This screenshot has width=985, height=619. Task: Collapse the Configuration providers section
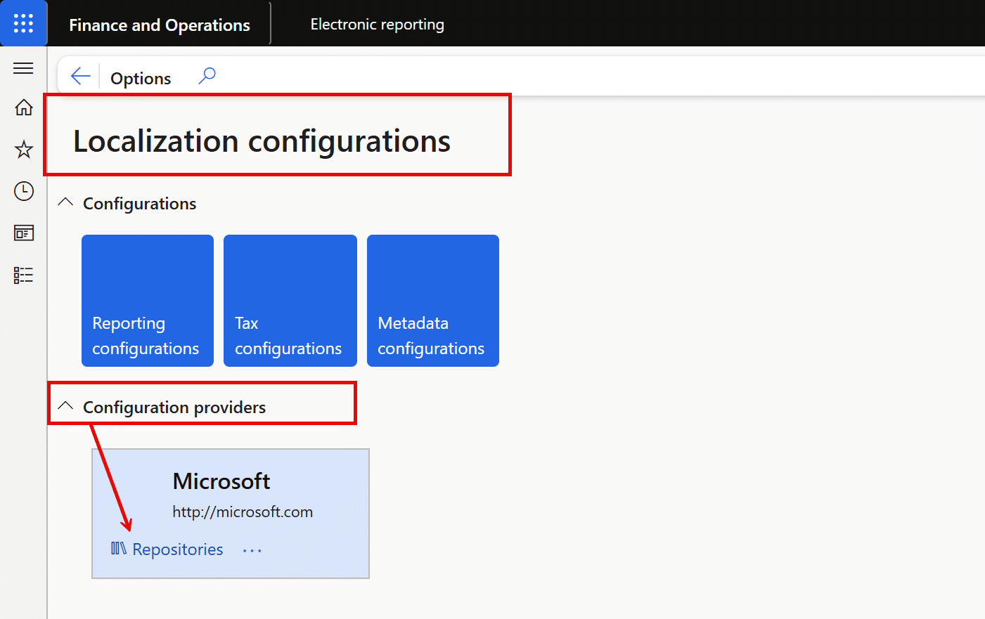tap(65, 406)
